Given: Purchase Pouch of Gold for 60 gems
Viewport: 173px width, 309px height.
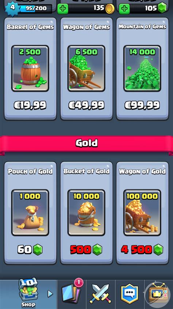Looking at the screenshot, I should click(x=30, y=213).
